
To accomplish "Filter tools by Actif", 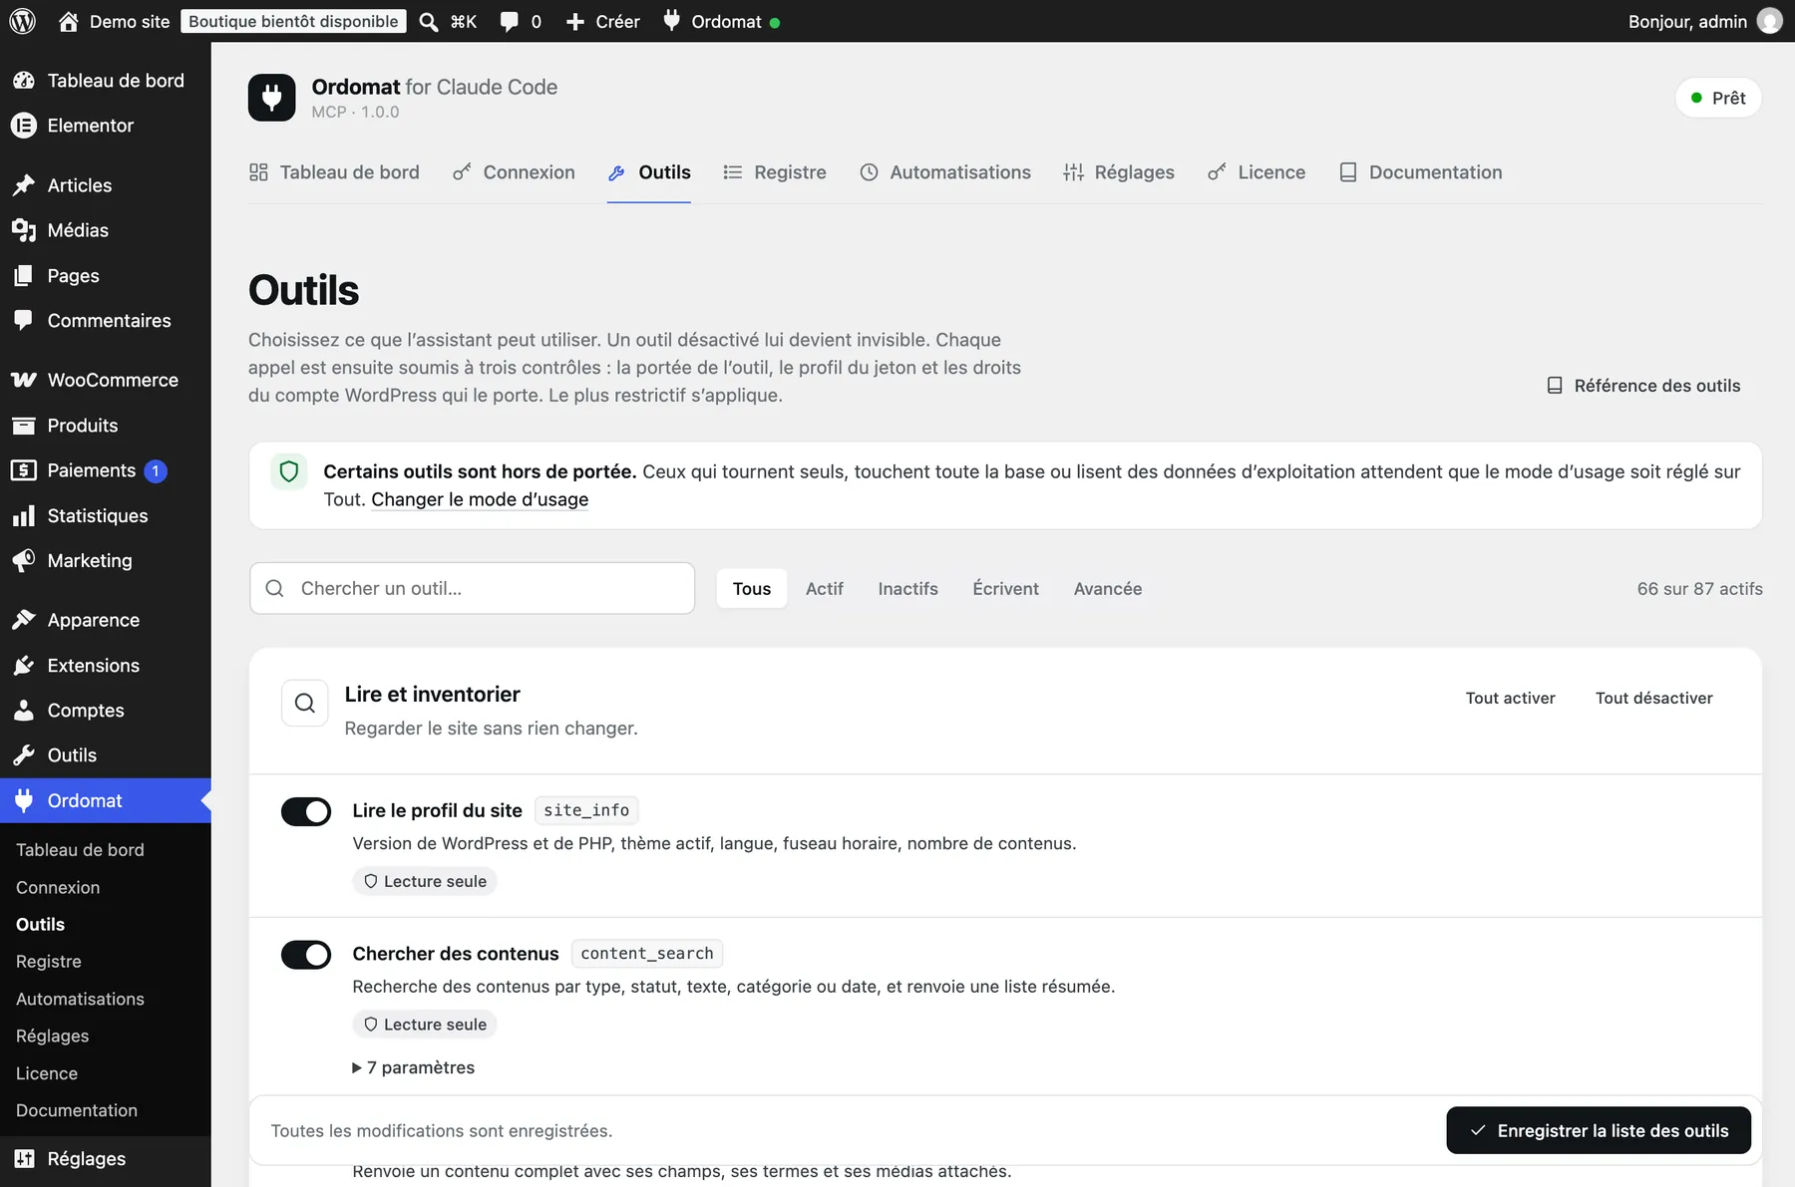I will (x=825, y=589).
